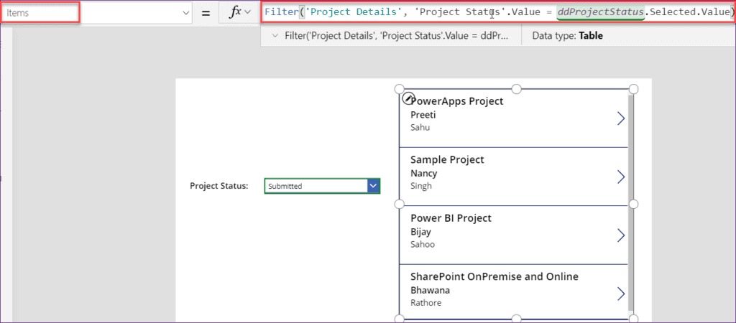Click the Project Status: label

click(x=218, y=186)
